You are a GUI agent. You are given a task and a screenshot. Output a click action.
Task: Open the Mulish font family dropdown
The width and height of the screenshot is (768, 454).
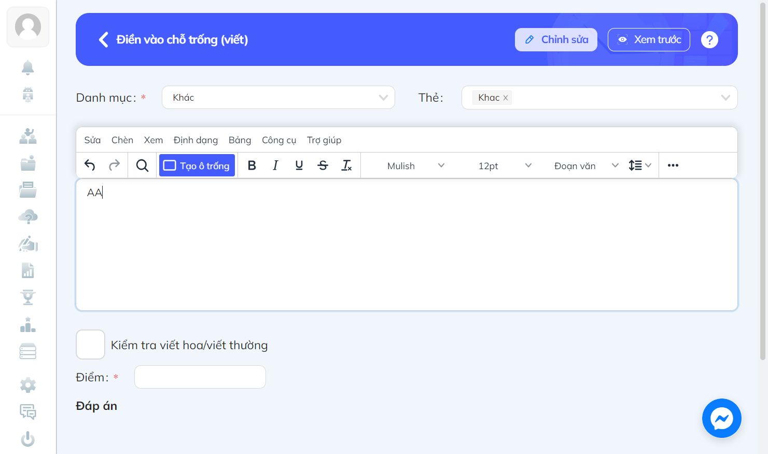(416, 166)
